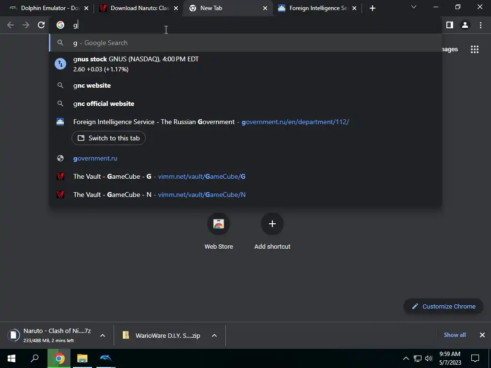Click the building icon of Foreign Intelligence row
Screen dimensions: 491x368
click(60, 122)
